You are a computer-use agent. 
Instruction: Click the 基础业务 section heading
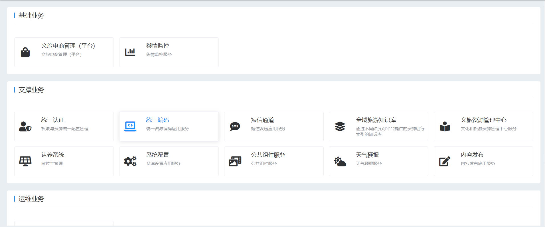click(x=31, y=15)
